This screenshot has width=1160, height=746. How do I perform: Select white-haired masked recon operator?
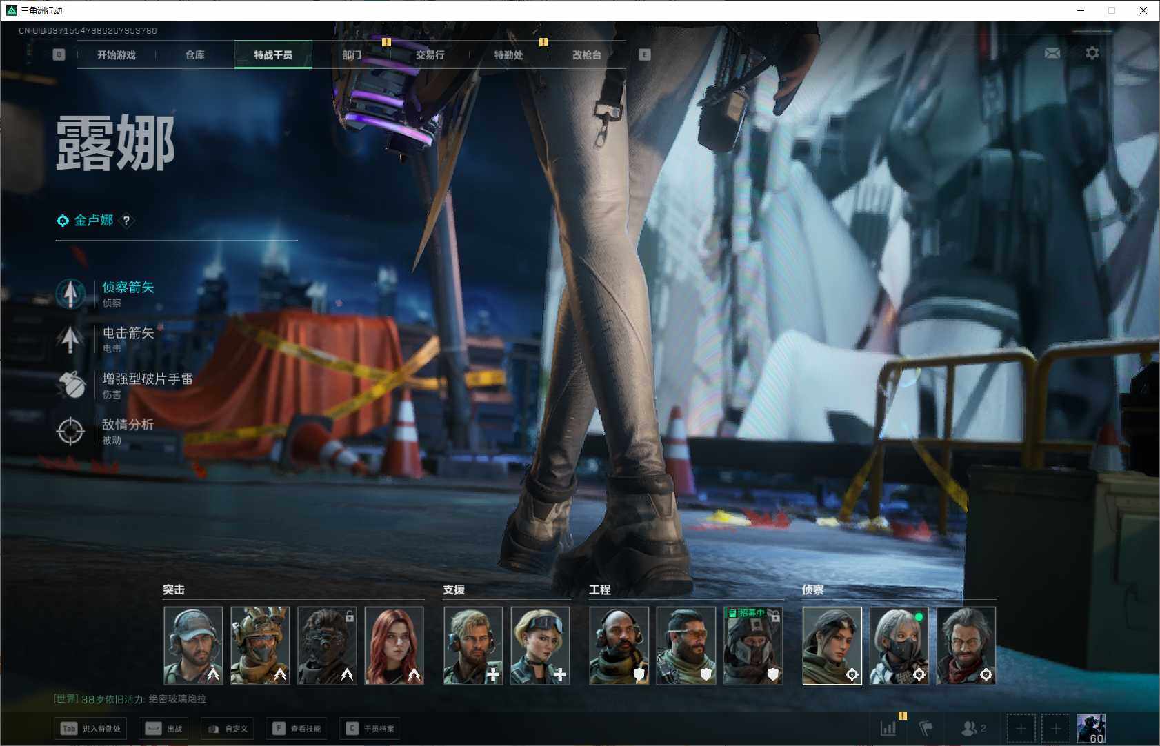(899, 645)
